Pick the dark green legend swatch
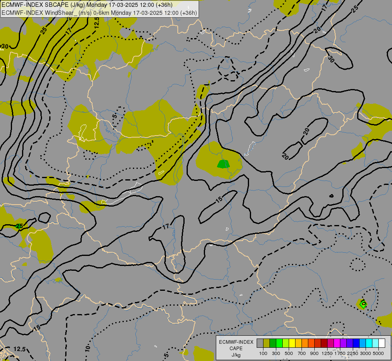 click(x=273, y=343)
